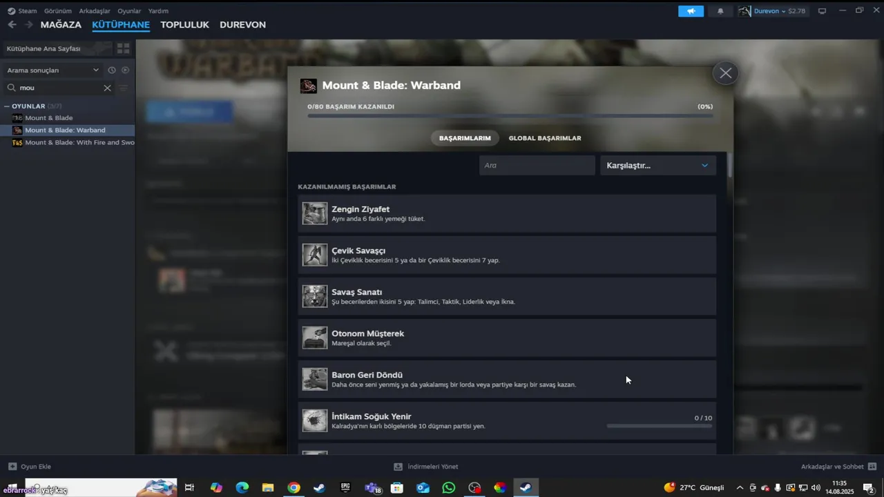
Task: Go forward with the right arrow
Action: click(28, 25)
